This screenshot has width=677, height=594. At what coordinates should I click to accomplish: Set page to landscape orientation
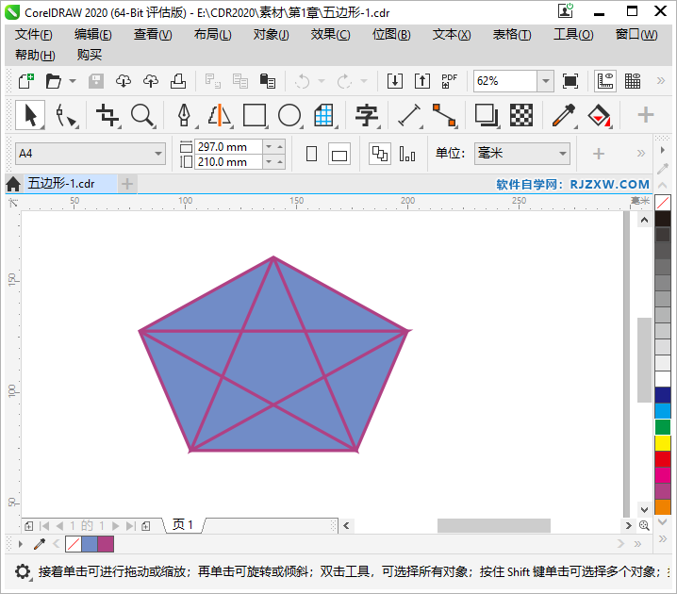(x=338, y=155)
